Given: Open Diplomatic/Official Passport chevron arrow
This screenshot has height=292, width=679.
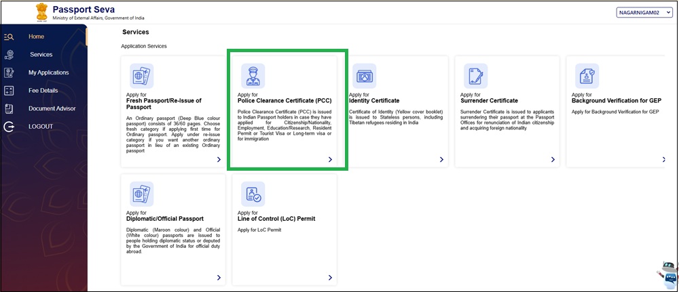Looking at the screenshot, I should pos(219,277).
